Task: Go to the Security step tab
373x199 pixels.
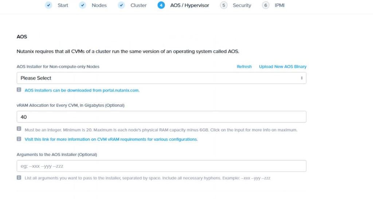Action: coord(242,5)
